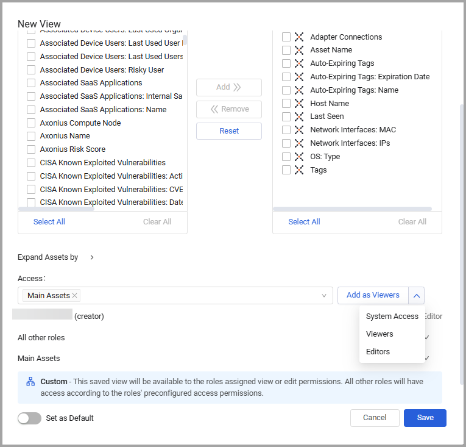Enable the Set as Default toggle
This screenshot has height=447, width=466.
[x=29, y=418]
